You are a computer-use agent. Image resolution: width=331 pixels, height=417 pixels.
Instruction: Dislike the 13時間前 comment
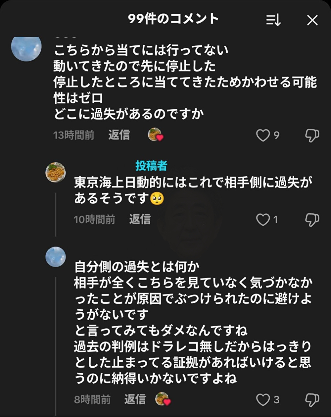click(x=312, y=135)
